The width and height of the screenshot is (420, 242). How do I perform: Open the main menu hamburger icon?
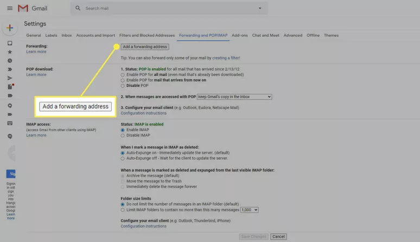[x=10, y=8]
